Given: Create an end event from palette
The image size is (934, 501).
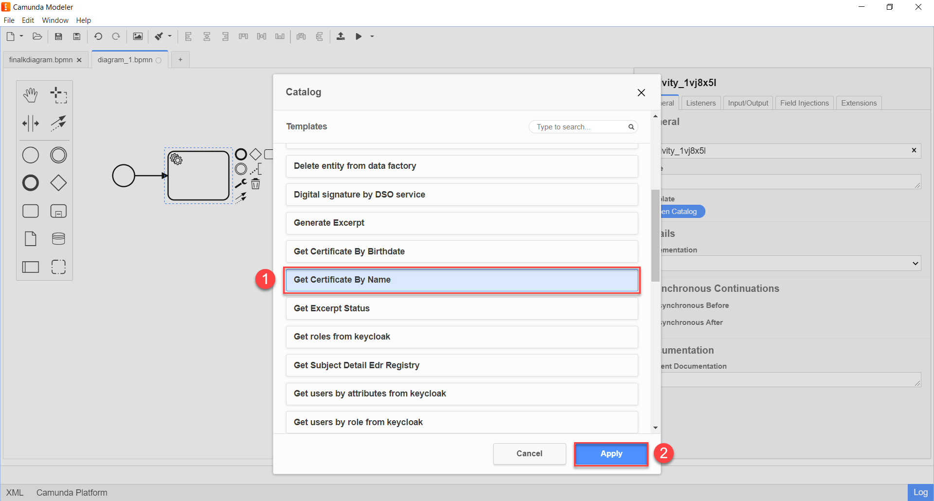Looking at the screenshot, I should point(31,183).
